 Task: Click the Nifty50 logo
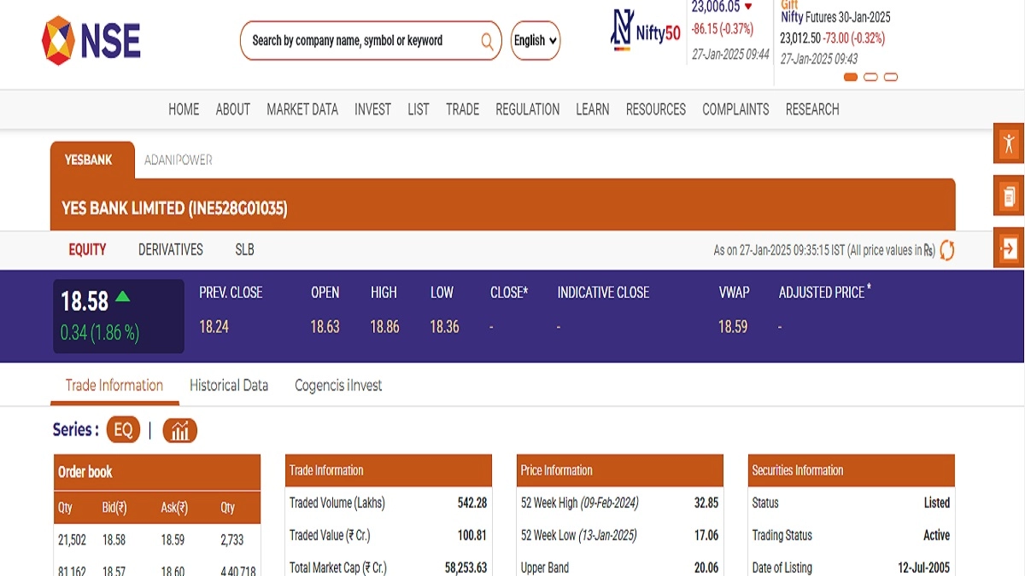(646, 32)
